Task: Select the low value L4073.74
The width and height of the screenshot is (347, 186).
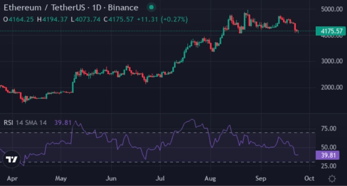Action: pyautogui.click(x=86, y=19)
